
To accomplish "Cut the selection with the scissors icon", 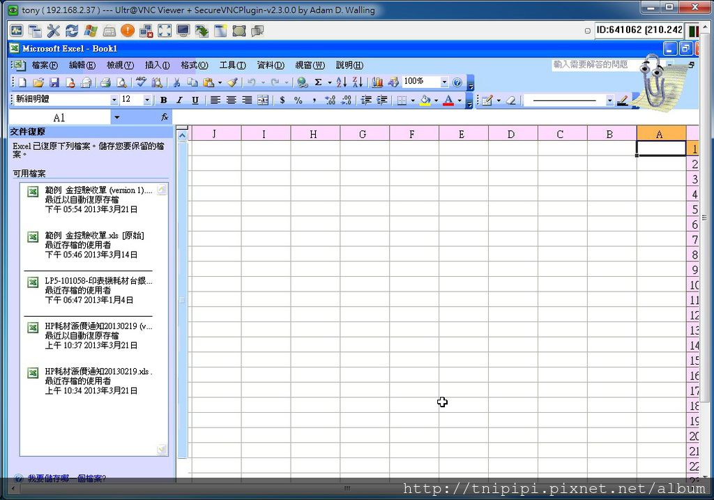I will pyautogui.click(x=176, y=82).
